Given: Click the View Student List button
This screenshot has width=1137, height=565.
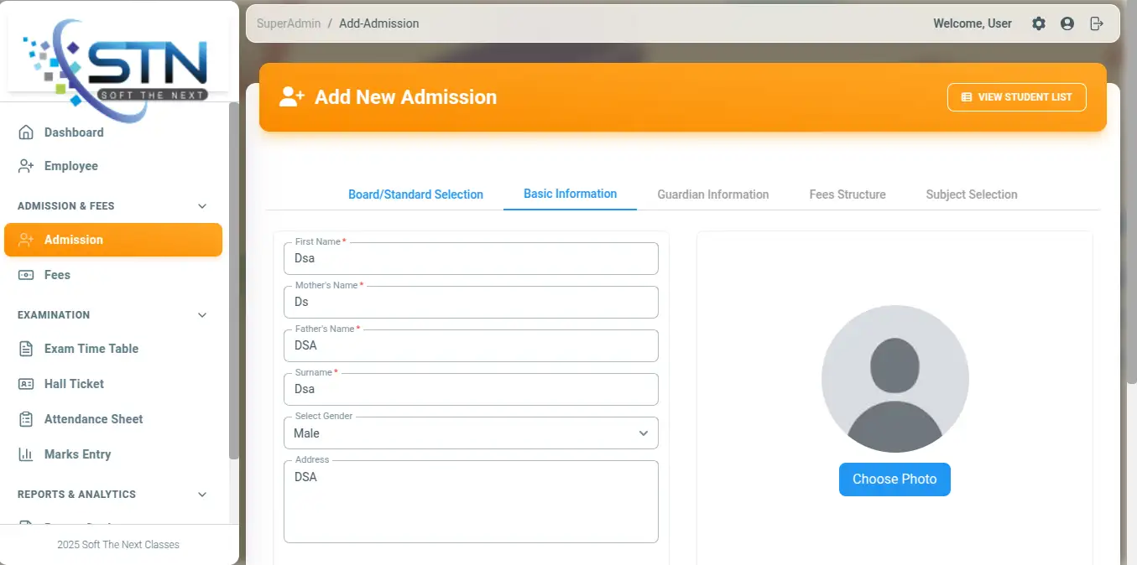Looking at the screenshot, I should click(1016, 97).
